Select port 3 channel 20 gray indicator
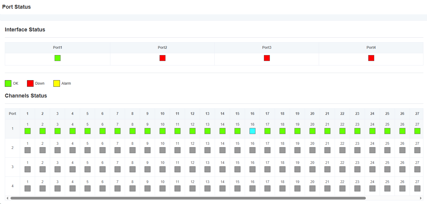This screenshot has height=204, width=427. [x=312, y=169]
